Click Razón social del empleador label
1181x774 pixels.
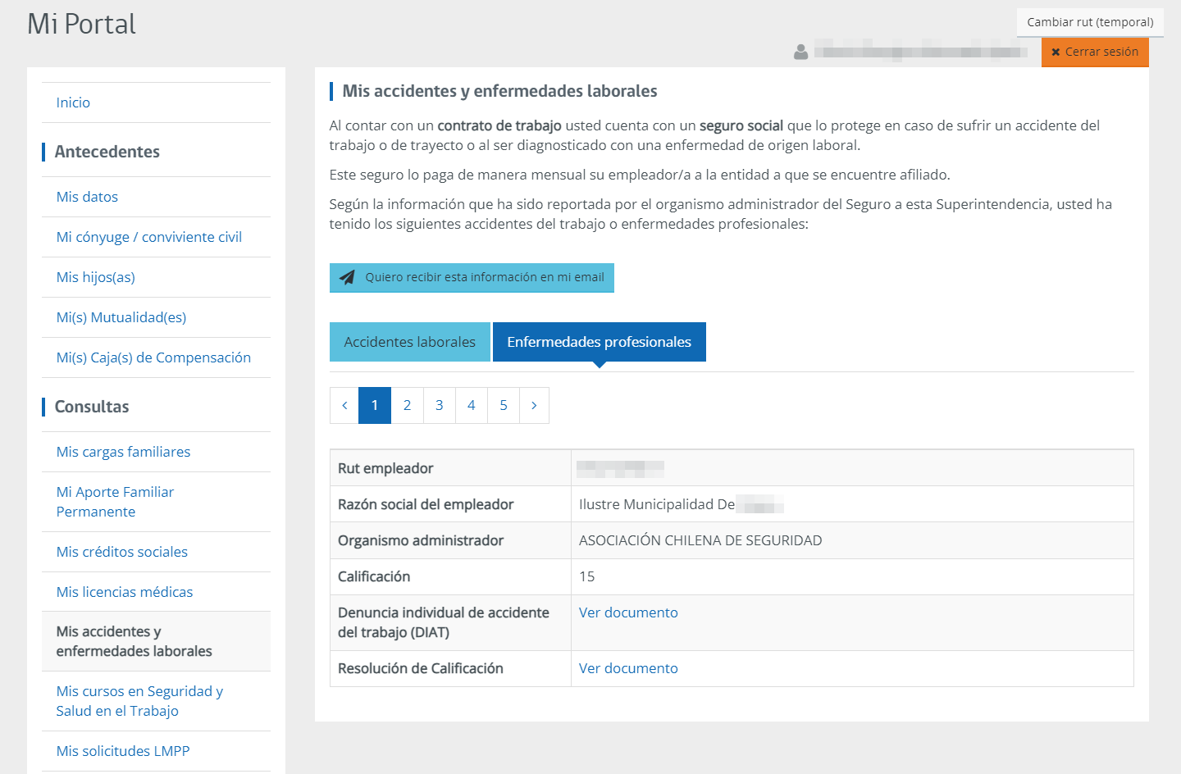426,504
